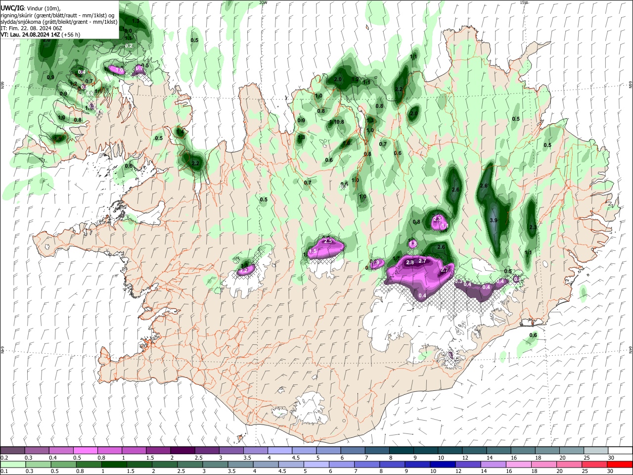Click the dark purple 2 swatch in upper legend row
The image size is (633, 475).
[x=182, y=451]
